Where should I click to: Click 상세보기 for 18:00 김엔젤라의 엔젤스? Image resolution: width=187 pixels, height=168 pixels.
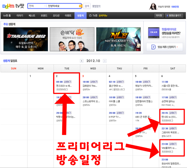click(146, 97)
